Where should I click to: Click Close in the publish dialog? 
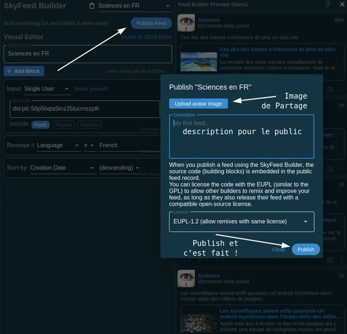279,250
